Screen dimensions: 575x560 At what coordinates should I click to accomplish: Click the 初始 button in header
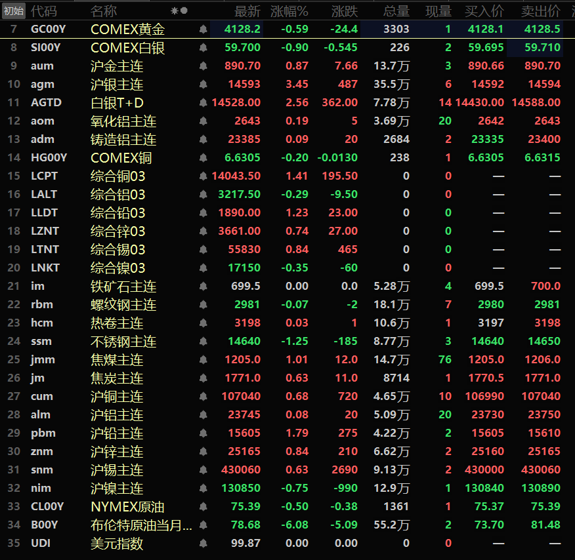14,11
